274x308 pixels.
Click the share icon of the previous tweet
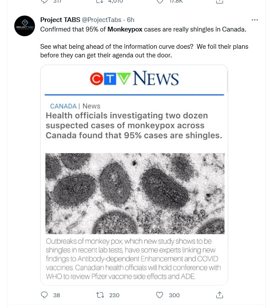[x=220, y=2]
